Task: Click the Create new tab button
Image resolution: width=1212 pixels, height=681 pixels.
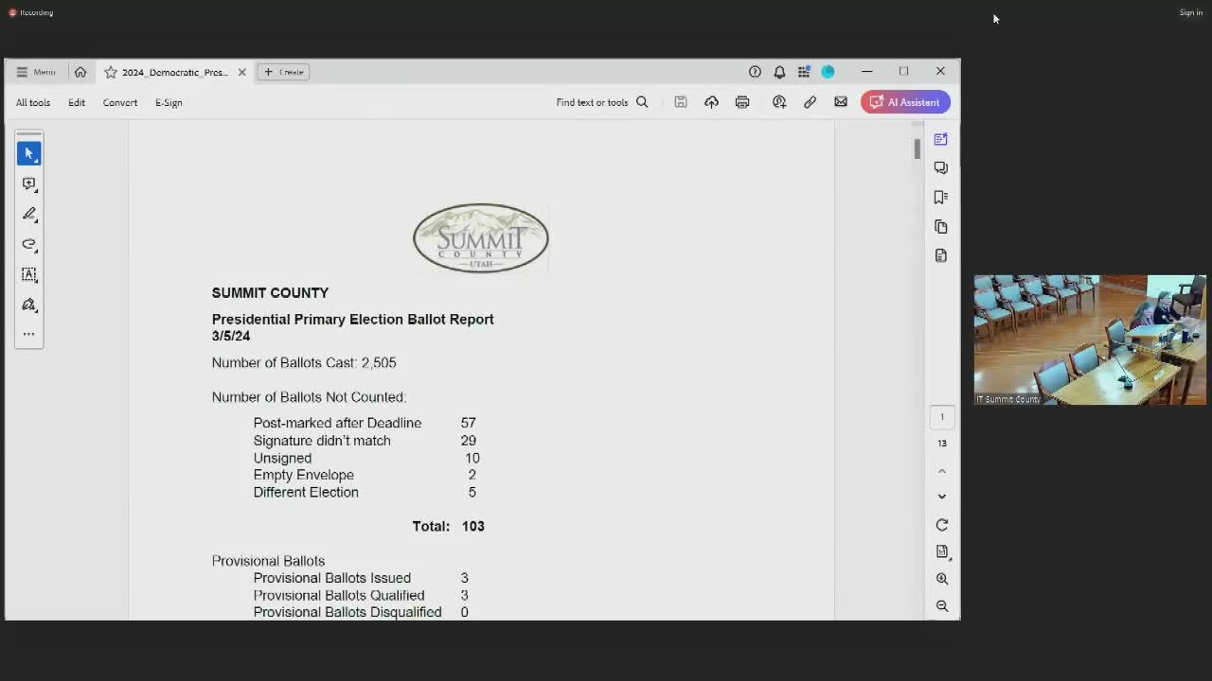Action: [283, 72]
